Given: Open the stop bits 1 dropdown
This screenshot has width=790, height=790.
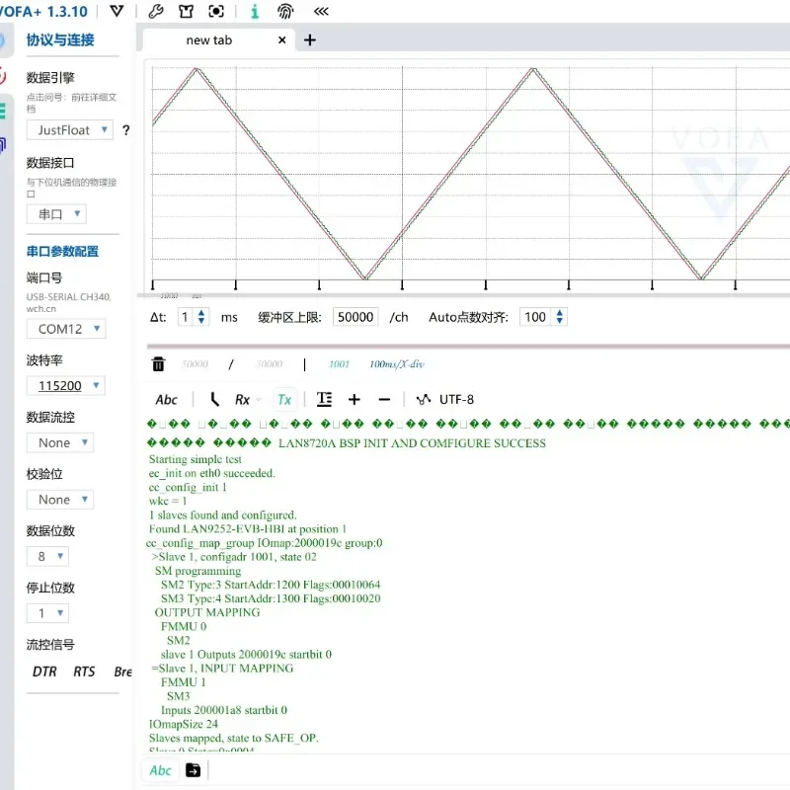Looking at the screenshot, I should click(x=47, y=613).
